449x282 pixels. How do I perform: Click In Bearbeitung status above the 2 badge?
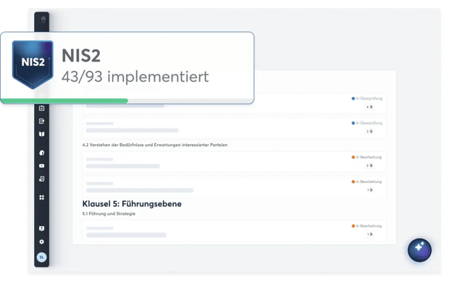pos(366,157)
